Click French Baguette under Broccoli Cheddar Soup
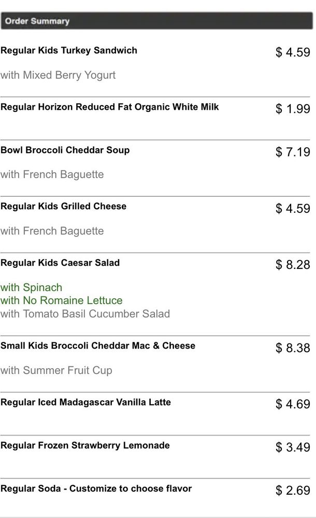The height and width of the screenshot is (518, 316). pos(52,175)
